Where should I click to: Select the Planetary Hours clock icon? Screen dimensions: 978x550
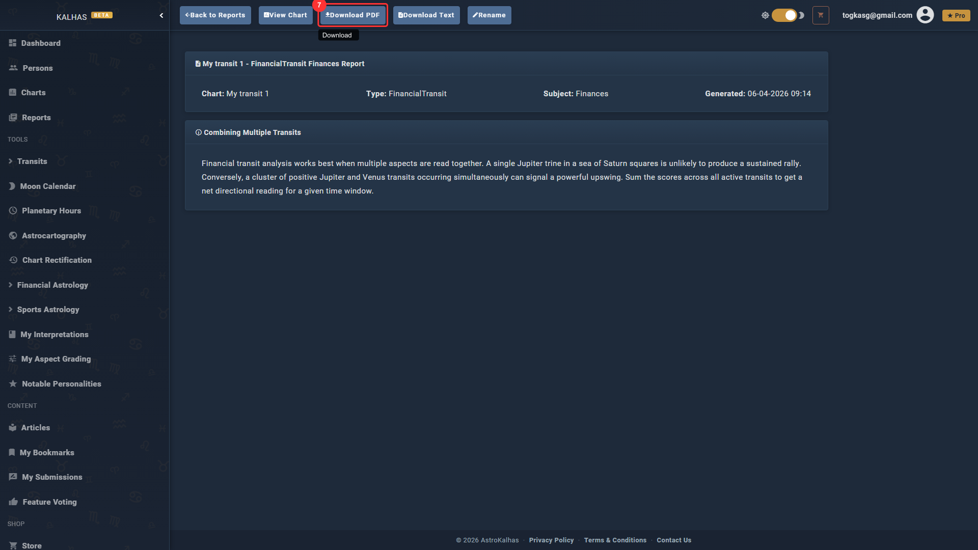pyautogui.click(x=13, y=211)
